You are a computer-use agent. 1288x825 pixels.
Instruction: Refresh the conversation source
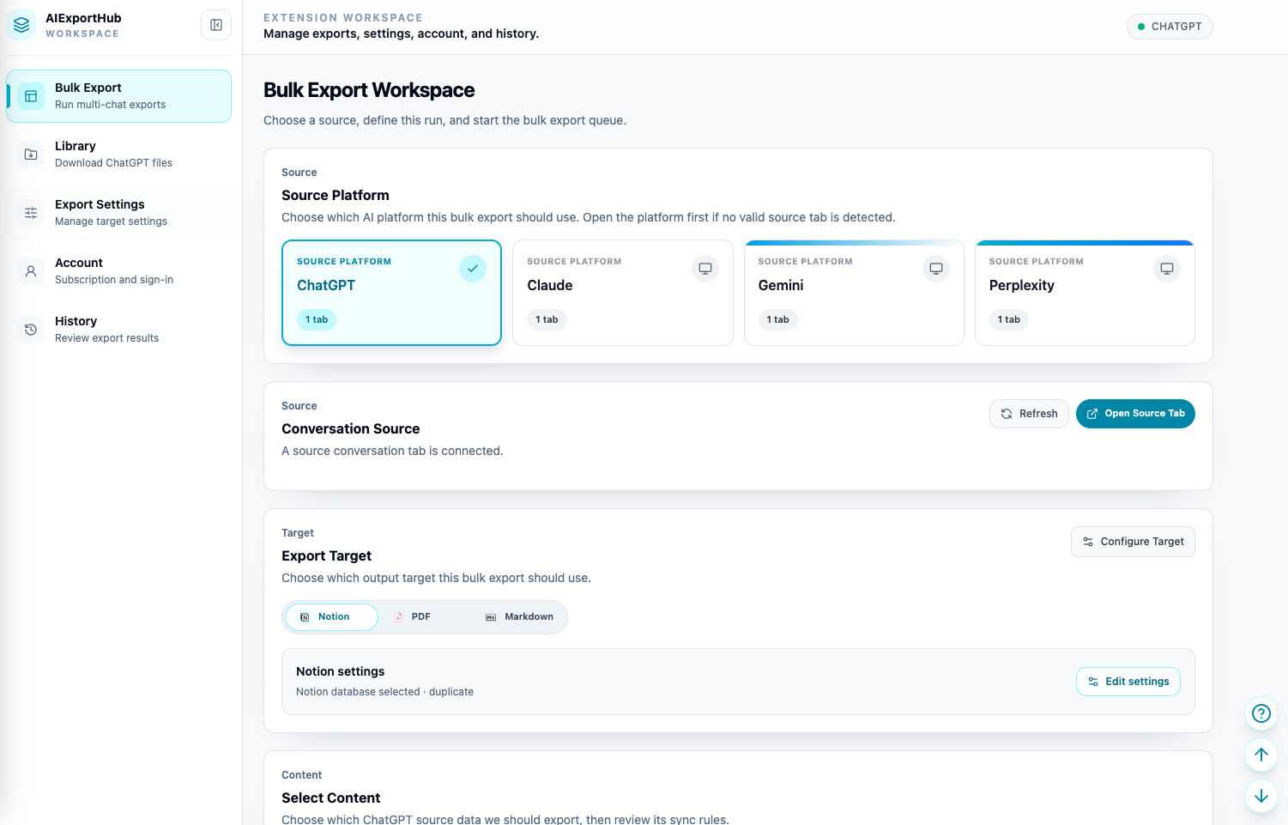(1029, 414)
